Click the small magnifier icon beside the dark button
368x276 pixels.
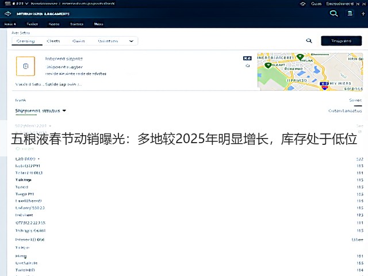click(x=309, y=41)
